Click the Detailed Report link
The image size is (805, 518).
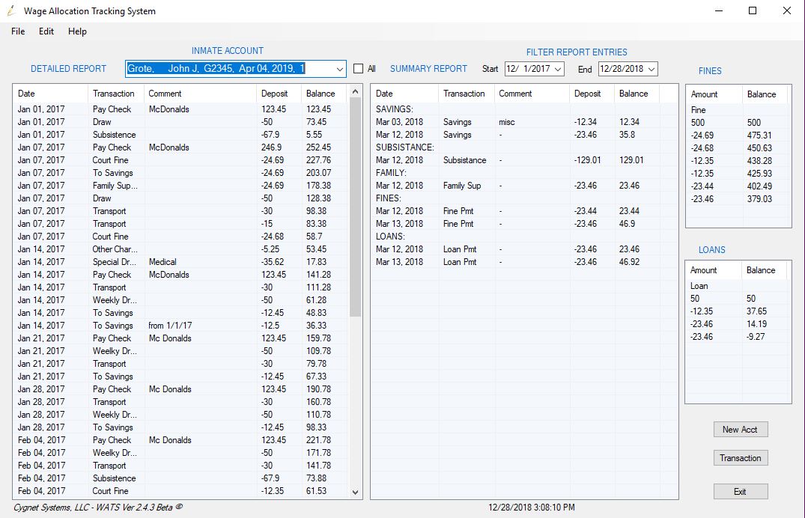[x=68, y=69]
